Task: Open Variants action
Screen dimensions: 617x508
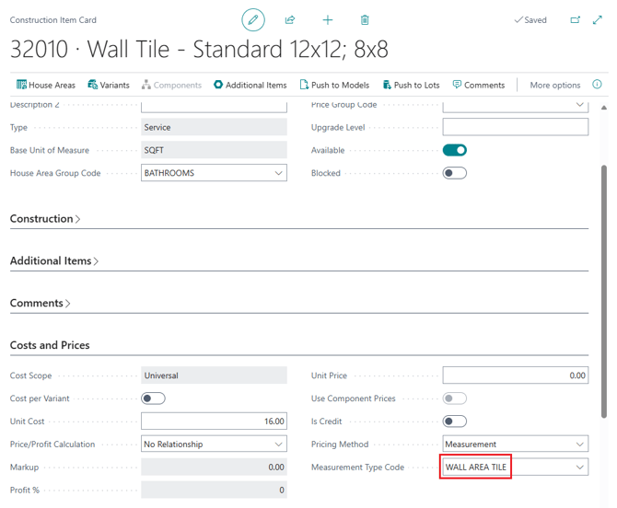Action: point(109,85)
